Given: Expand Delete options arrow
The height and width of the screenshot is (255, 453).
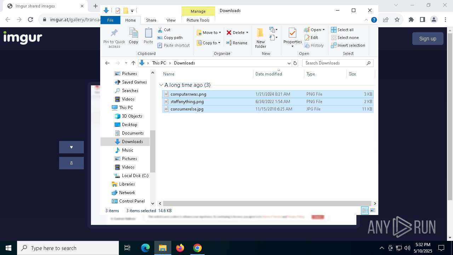Looking at the screenshot, I should pyautogui.click(x=247, y=33).
